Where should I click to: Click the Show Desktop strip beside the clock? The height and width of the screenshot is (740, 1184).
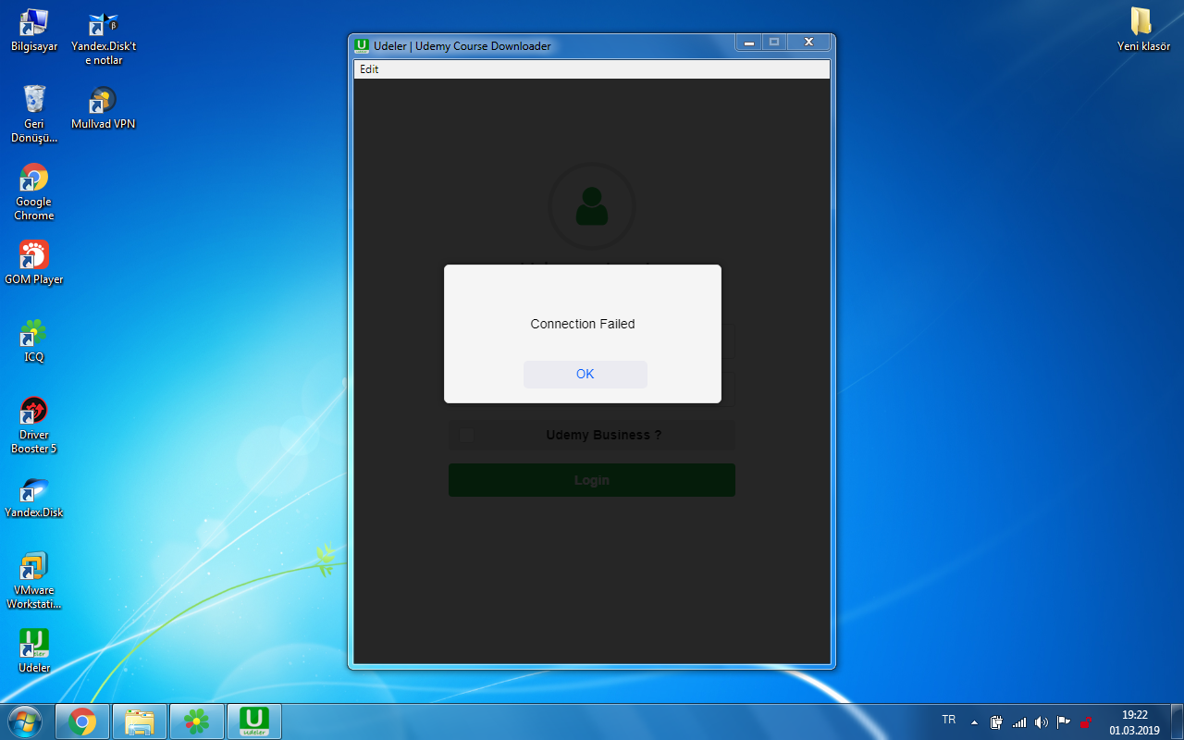pos(1177,721)
